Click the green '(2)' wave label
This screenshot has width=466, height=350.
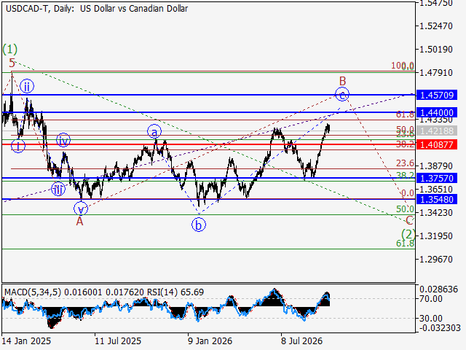(x=408, y=233)
